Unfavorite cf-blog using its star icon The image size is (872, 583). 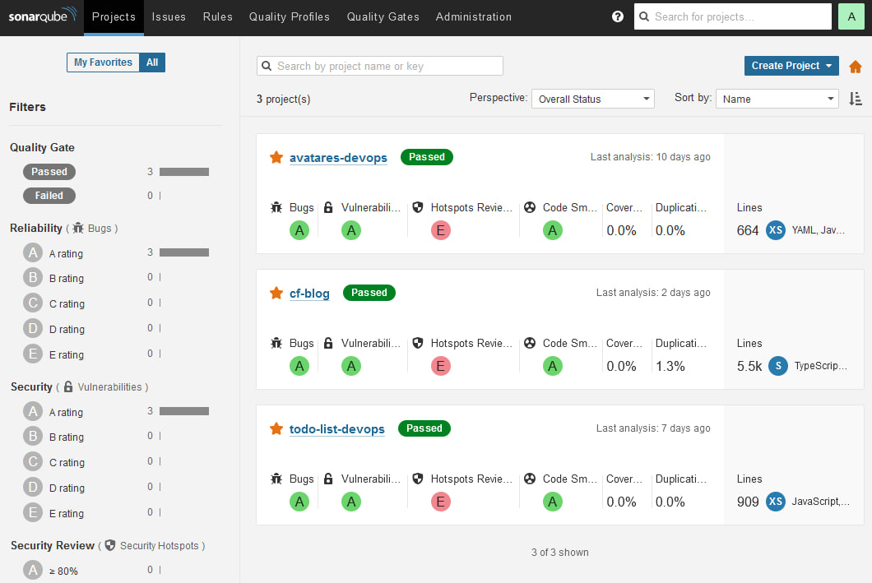pos(276,293)
